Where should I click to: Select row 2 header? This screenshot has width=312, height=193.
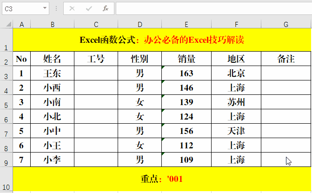[6, 59]
